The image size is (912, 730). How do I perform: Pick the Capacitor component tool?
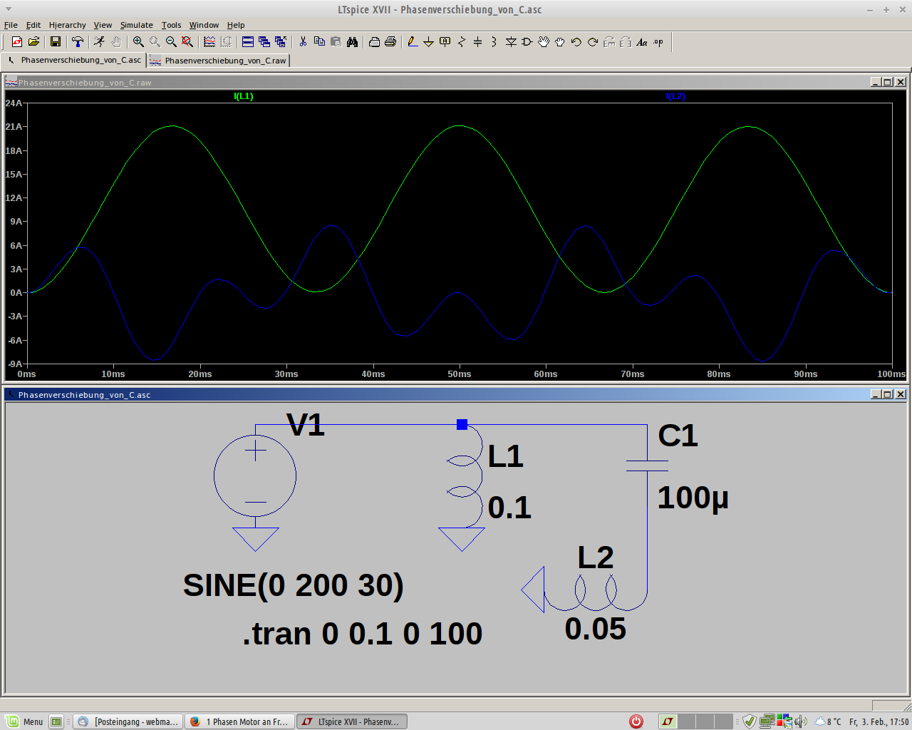[x=477, y=42]
